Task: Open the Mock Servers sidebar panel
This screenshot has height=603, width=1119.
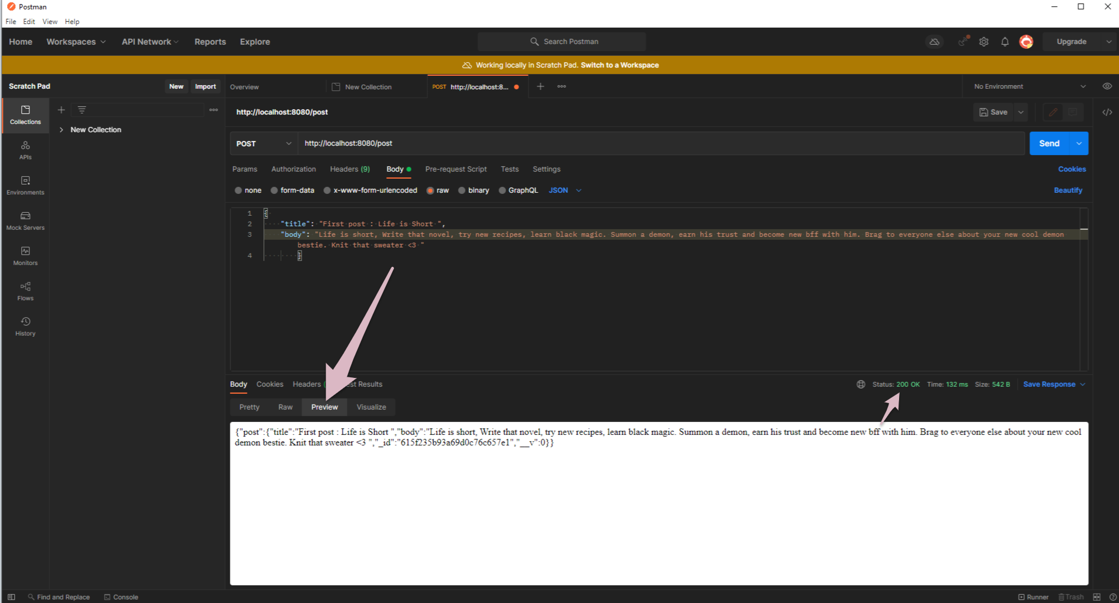Action: (x=25, y=221)
